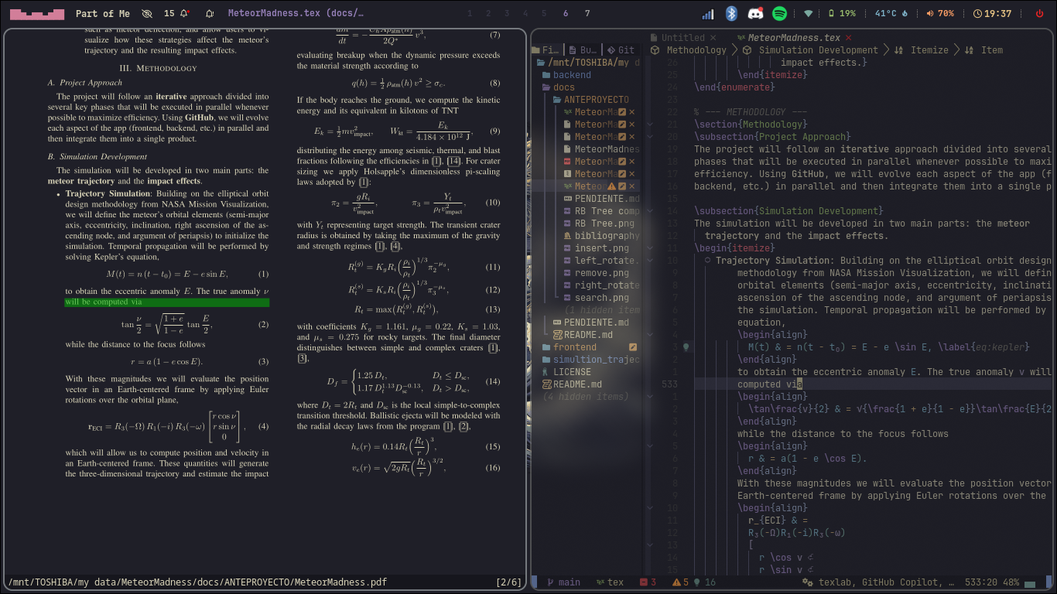This screenshot has width=1057, height=594.
Task: Click the red error count icon in statusline
Action: coord(645,582)
